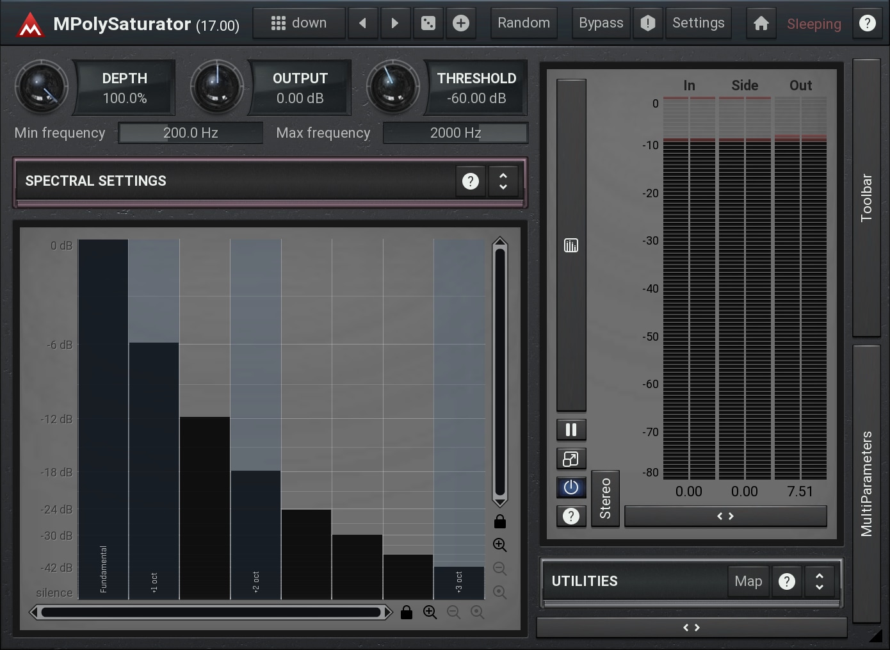Click the Random button
The width and height of the screenshot is (890, 650).
(x=524, y=24)
